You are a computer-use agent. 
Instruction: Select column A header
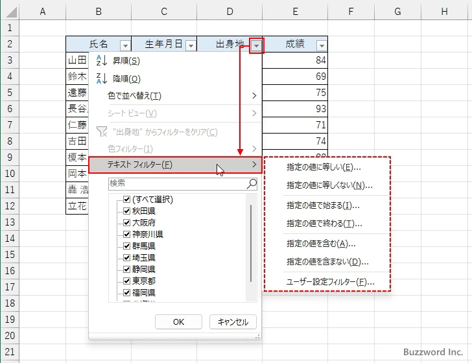(x=42, y=12)
